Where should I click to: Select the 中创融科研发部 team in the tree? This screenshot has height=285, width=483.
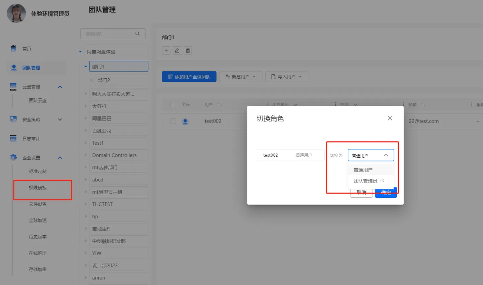[x=118, y=241]
